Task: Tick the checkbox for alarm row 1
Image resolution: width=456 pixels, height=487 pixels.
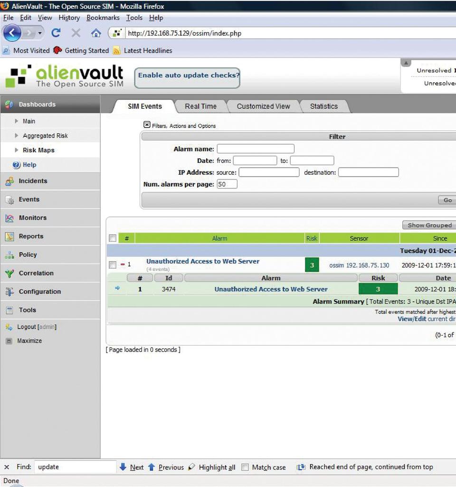Action: [113, 265]
